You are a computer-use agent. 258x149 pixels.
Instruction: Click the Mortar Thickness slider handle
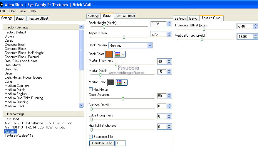click(116, 65)
